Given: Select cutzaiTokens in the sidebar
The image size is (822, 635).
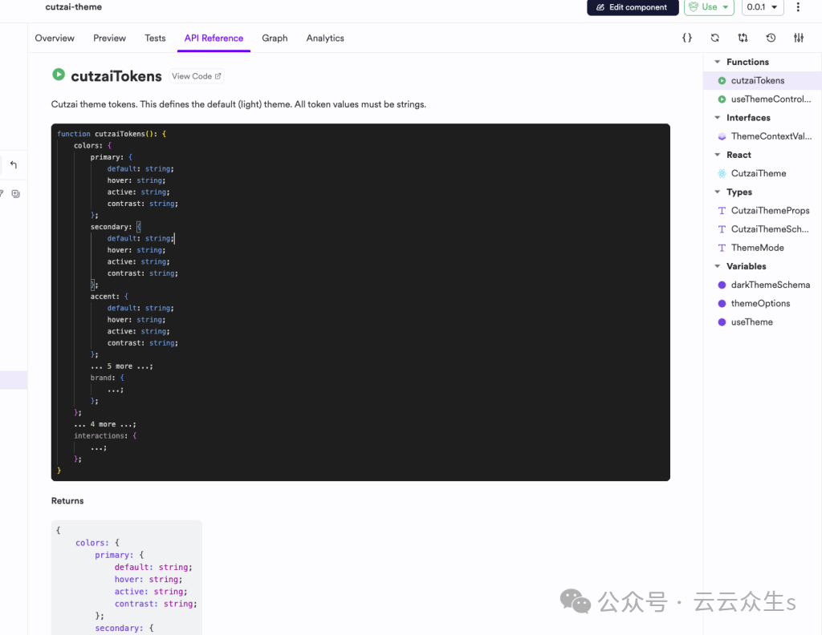Looking at the screenshot, I should [763, 81].
